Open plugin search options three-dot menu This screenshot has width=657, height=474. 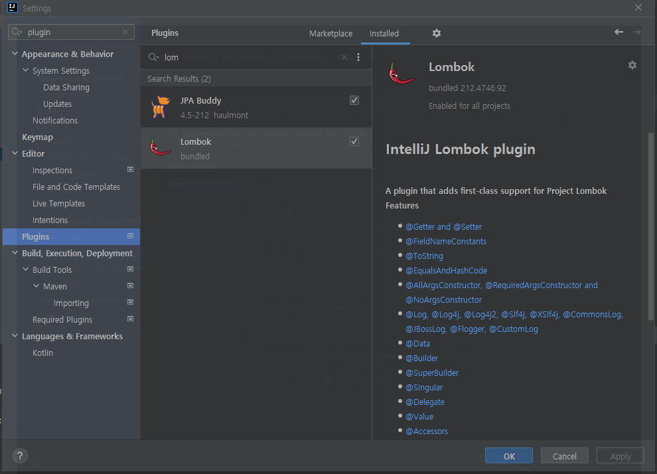pos(358,57)
